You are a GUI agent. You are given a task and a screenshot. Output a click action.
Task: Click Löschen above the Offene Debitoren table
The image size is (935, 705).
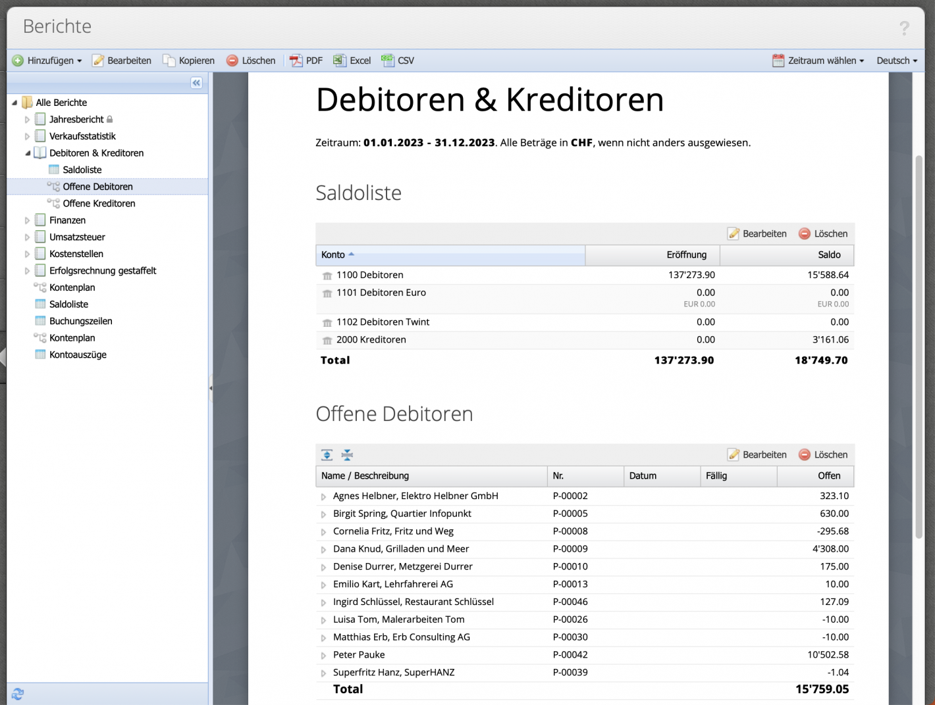[824, 454]
